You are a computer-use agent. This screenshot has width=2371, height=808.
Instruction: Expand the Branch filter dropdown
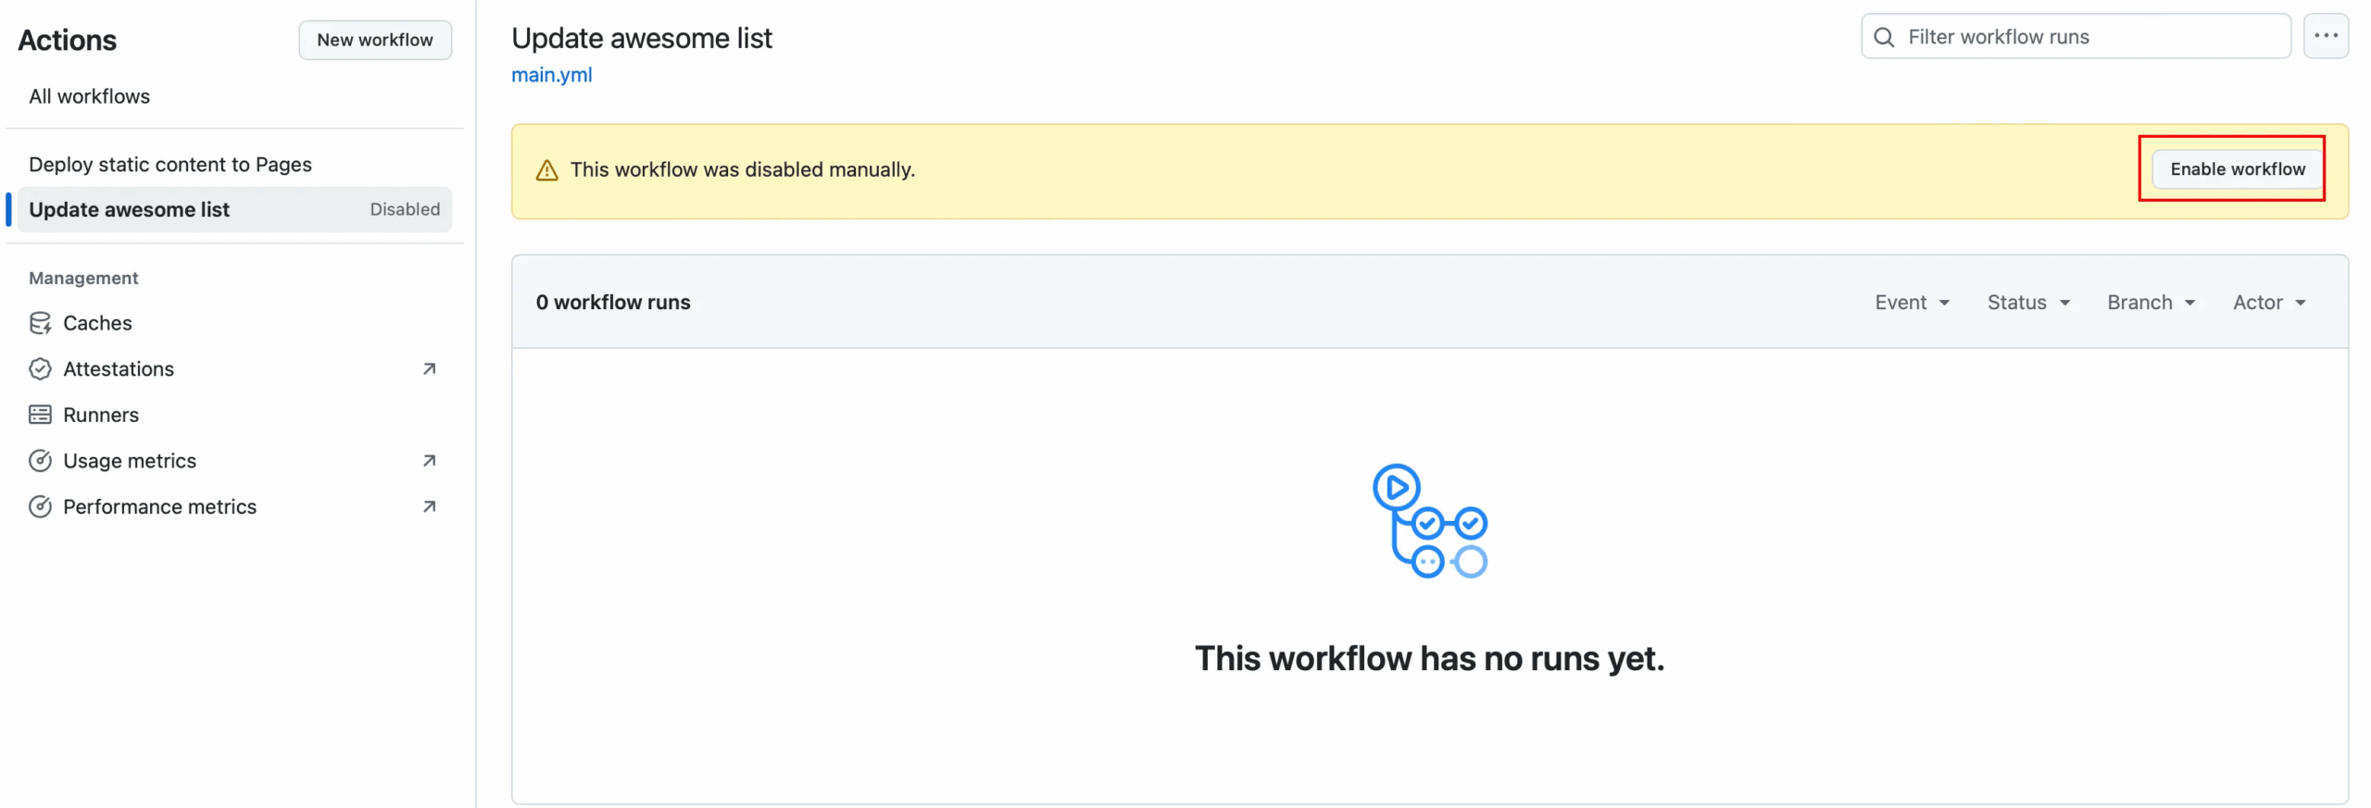pos(2151,303)
